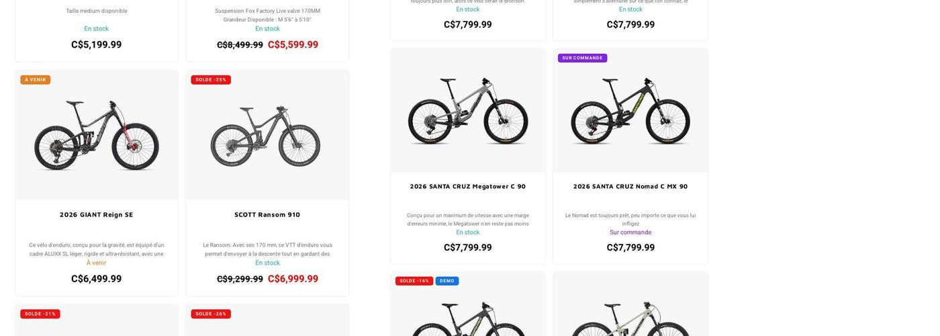Click the SOLDE -26% sale badge
The height and width of the screenshot is (336, 940).
tap(211, 314)
